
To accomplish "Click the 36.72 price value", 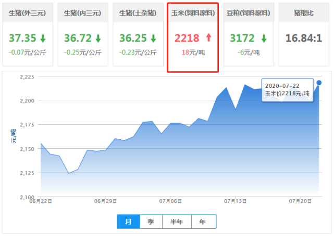I will 78,38.
